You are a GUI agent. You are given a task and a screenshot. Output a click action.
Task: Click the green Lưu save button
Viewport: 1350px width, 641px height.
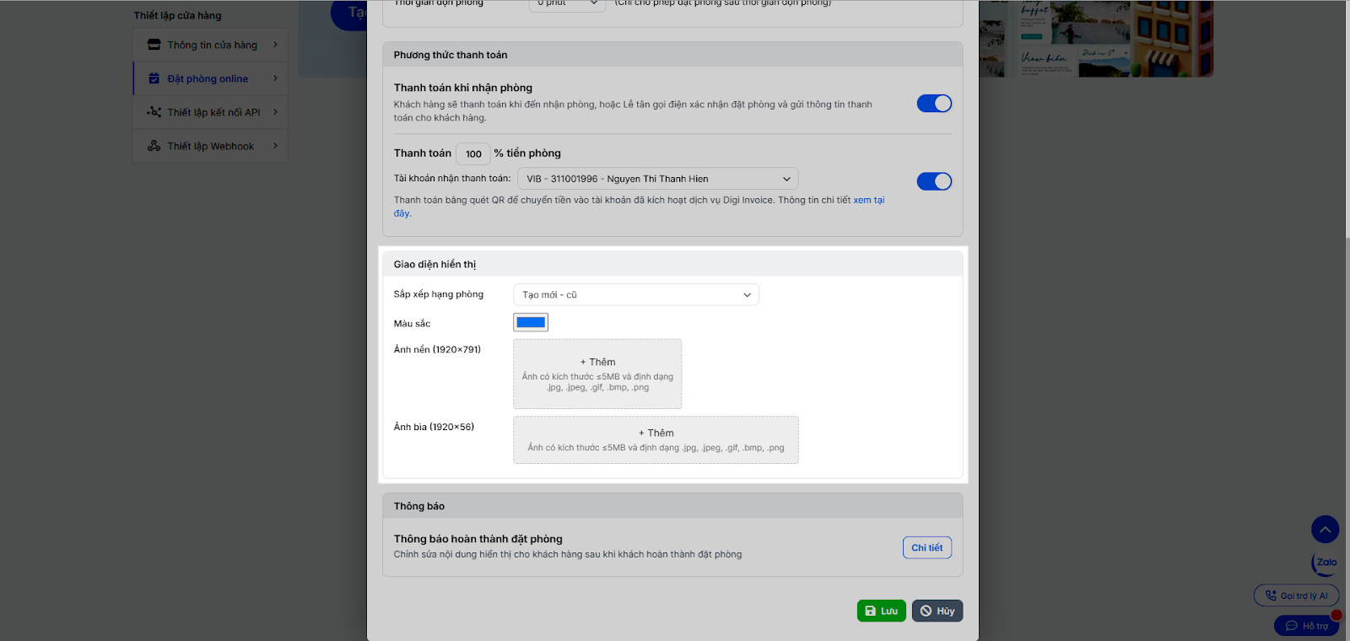(x=881, y=611)
